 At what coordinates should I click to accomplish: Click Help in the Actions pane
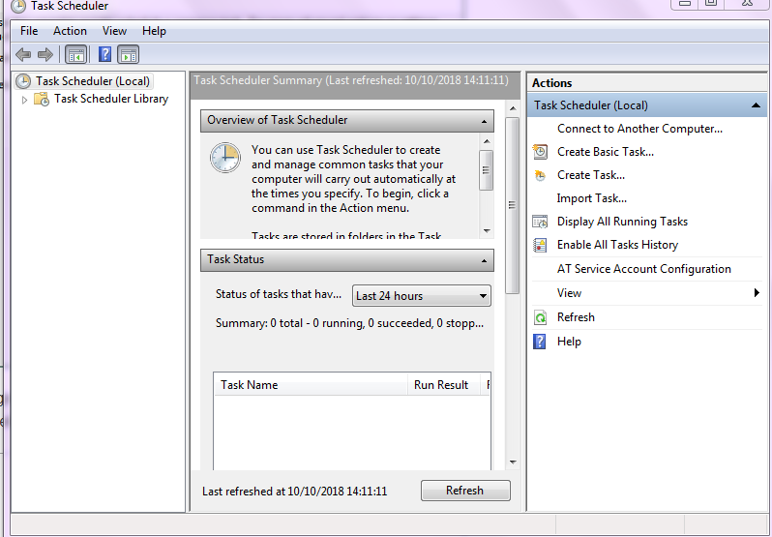(569, 342)
